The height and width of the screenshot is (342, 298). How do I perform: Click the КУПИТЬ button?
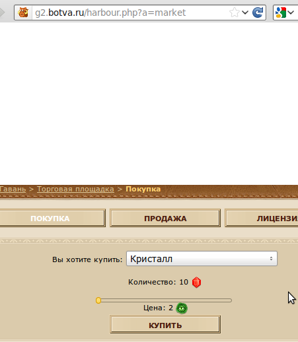(x=165, y=325)
